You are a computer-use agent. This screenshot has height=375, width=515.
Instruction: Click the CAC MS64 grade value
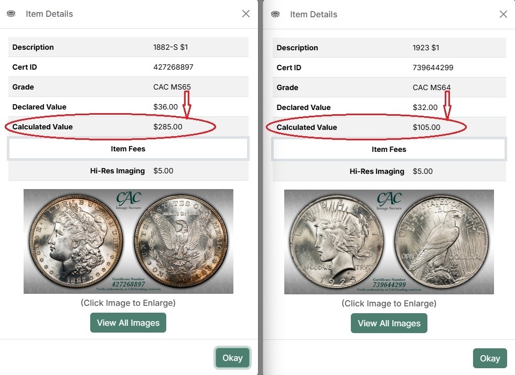(x=432, y=87)
